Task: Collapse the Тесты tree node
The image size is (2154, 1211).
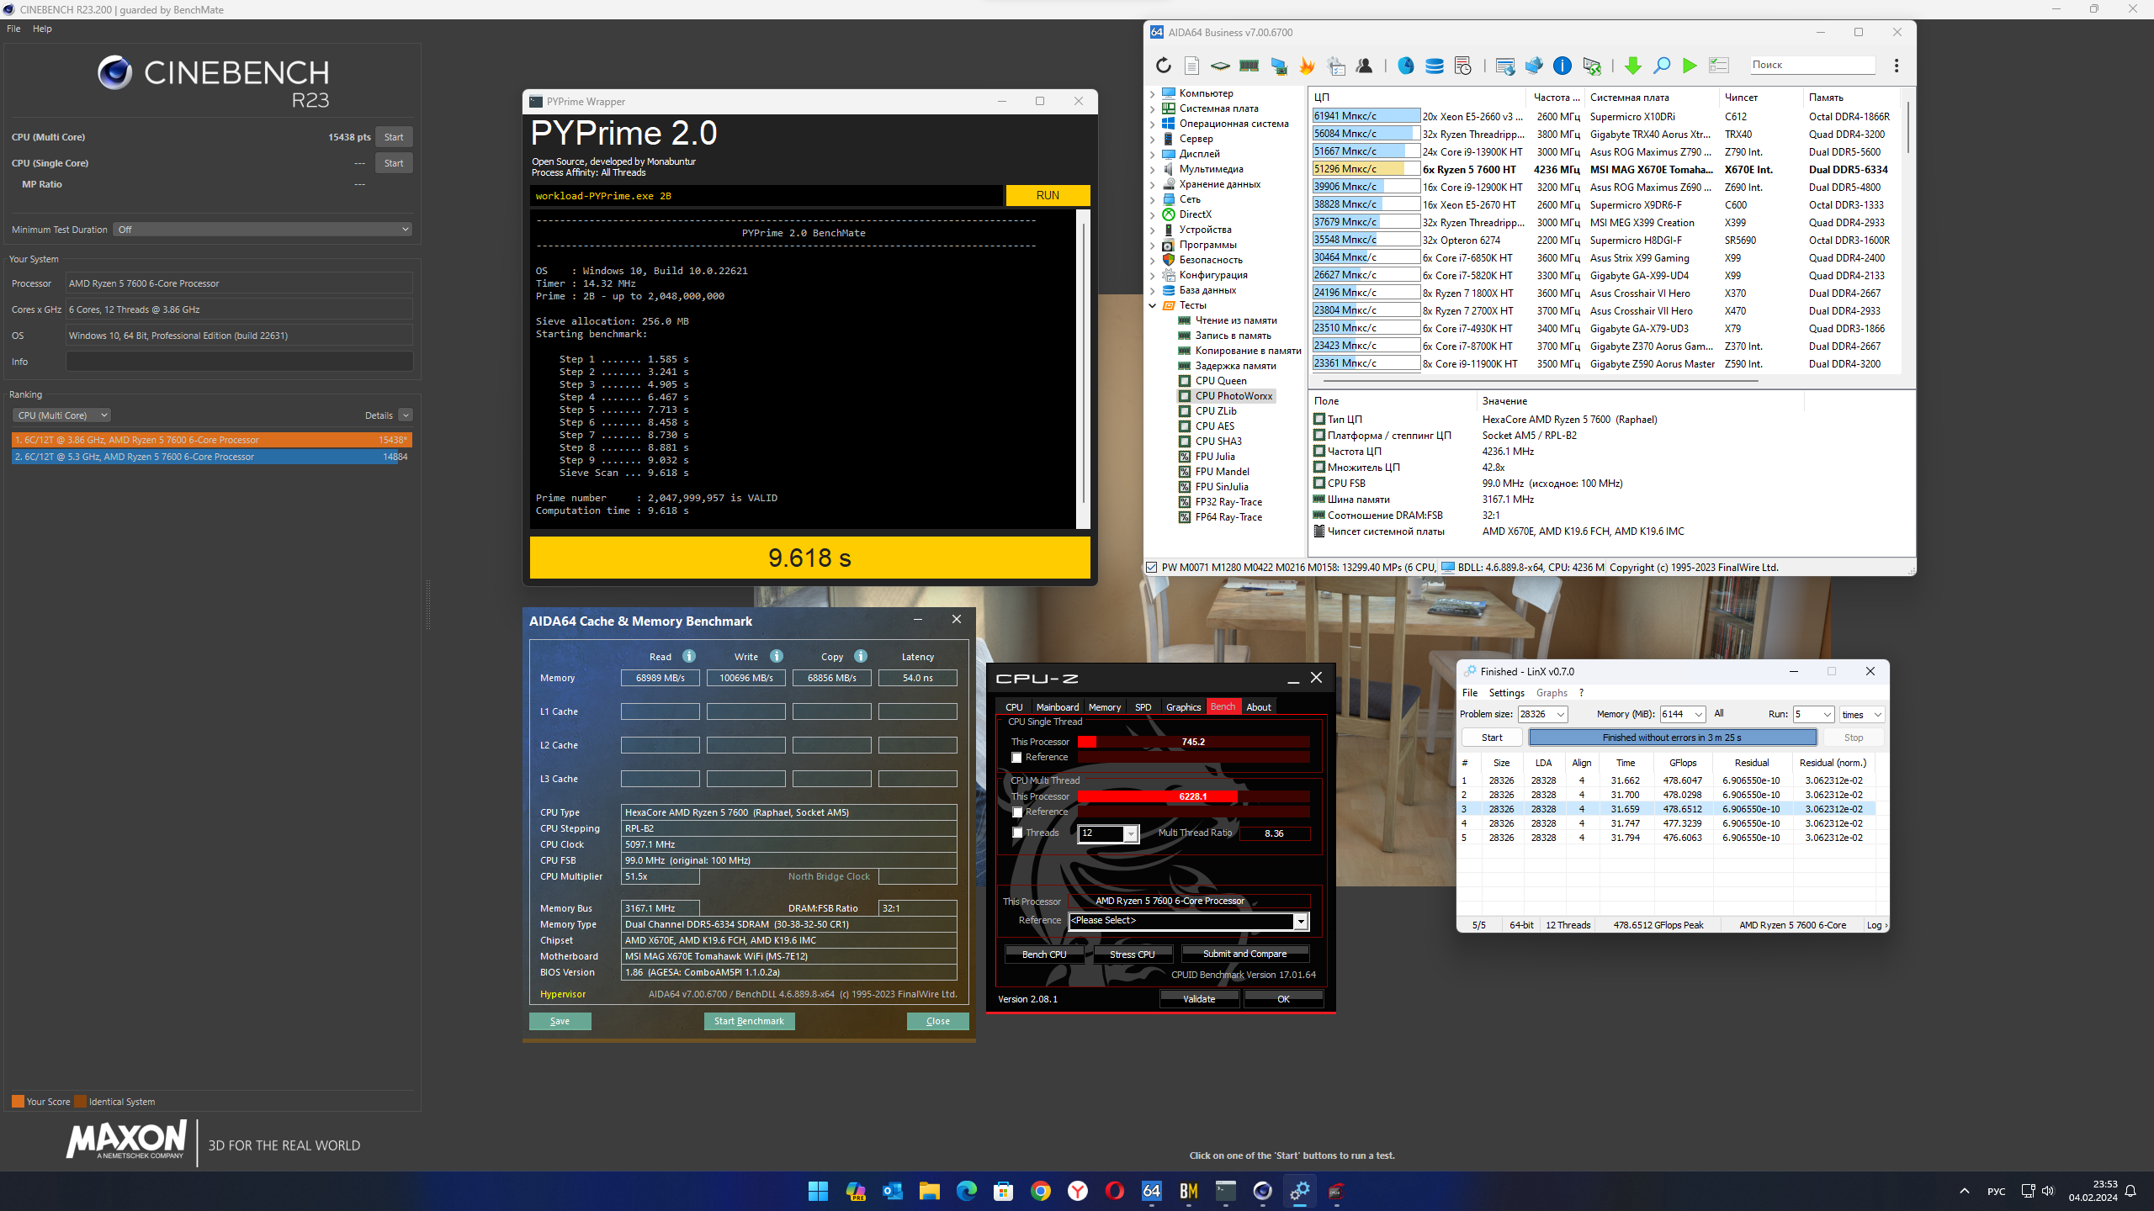Action: 1152,305
